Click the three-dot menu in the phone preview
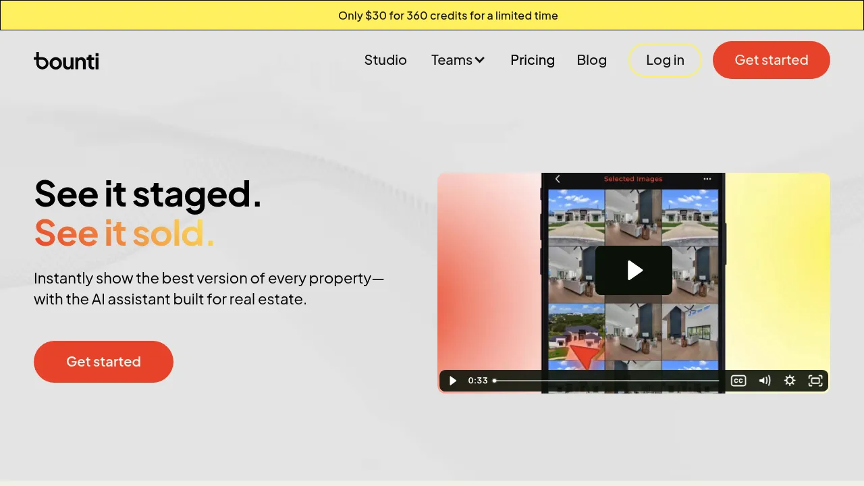864x486 pixels. (x=707, y=179)
